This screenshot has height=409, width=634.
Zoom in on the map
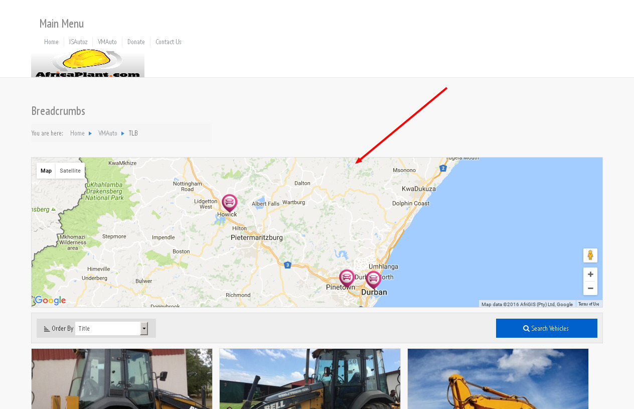click(x=590, y=275)
